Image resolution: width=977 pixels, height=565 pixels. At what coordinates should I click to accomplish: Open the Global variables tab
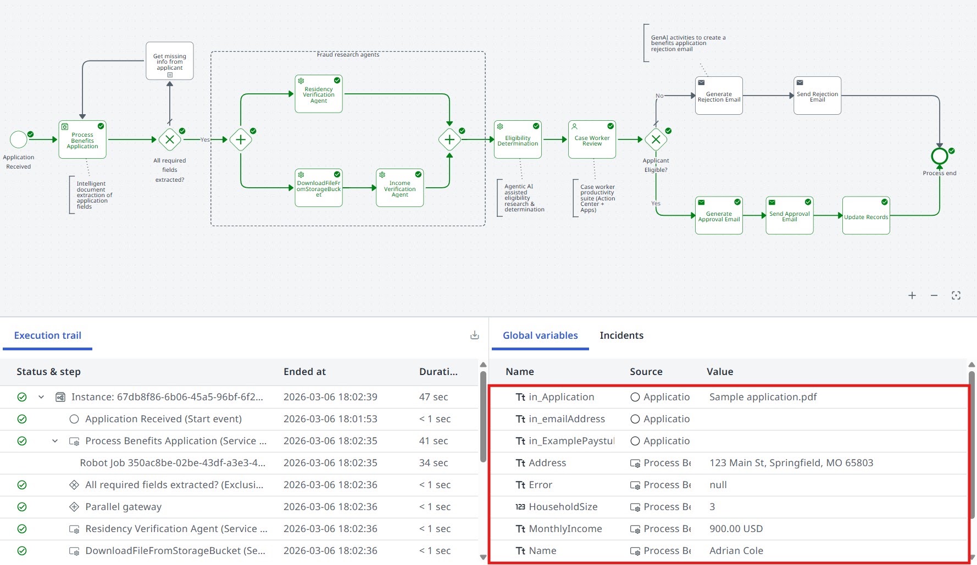click(540, 335)
